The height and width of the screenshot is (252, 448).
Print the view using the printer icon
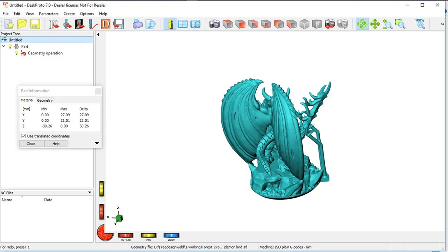(137, 24)
